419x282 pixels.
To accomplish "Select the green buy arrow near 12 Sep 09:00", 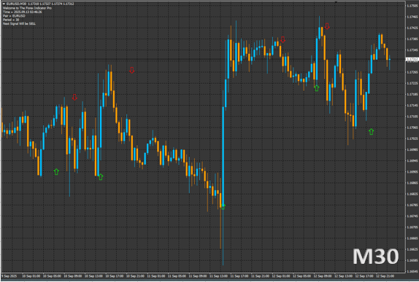I will [x=317, y=87].
